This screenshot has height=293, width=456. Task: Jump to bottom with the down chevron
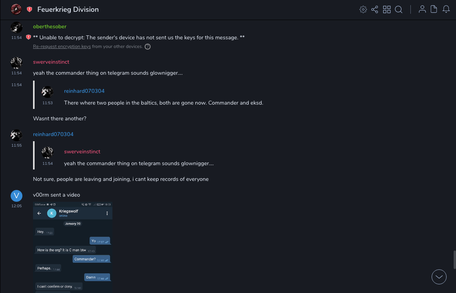(439, 277)
